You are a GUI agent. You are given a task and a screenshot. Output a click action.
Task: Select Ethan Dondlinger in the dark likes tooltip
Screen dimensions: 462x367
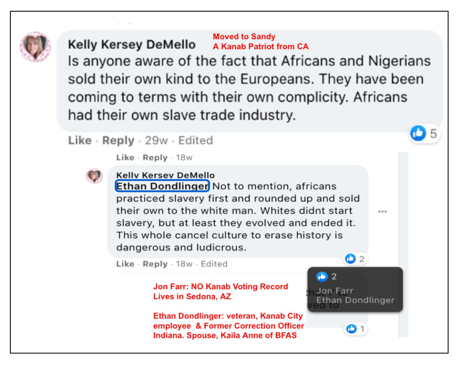[355, 300]
